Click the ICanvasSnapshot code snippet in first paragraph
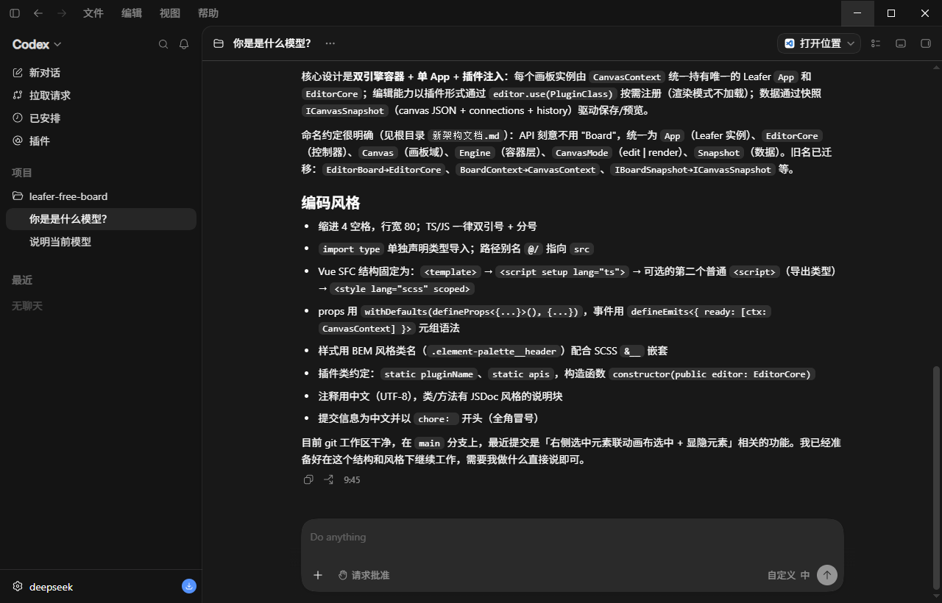Image resolution: width=942 pixels, height=603 pixels. point(345,110)
